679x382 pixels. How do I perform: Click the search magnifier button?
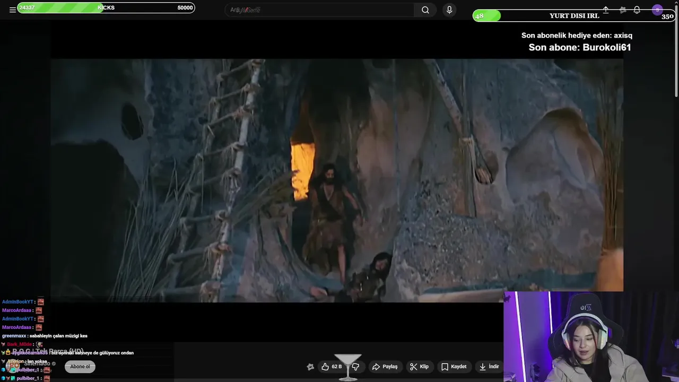coord(425,10)
